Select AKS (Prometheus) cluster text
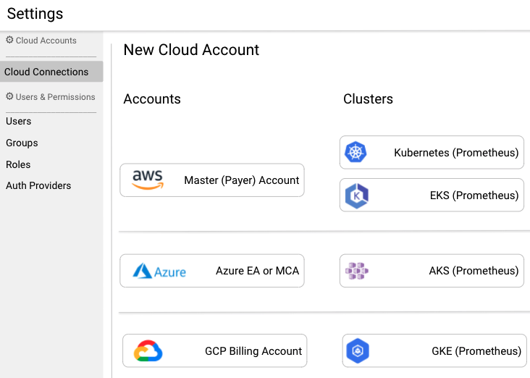Viewport: 530px width, 378px height. (474, 271)
